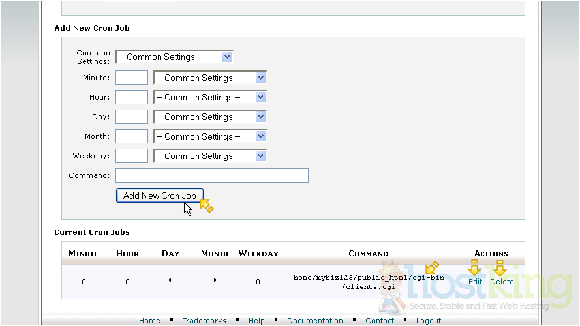Viewport: 580px width, 326px height.
Task: Click the Add New Cron Job button
Action: pos(159,196)
